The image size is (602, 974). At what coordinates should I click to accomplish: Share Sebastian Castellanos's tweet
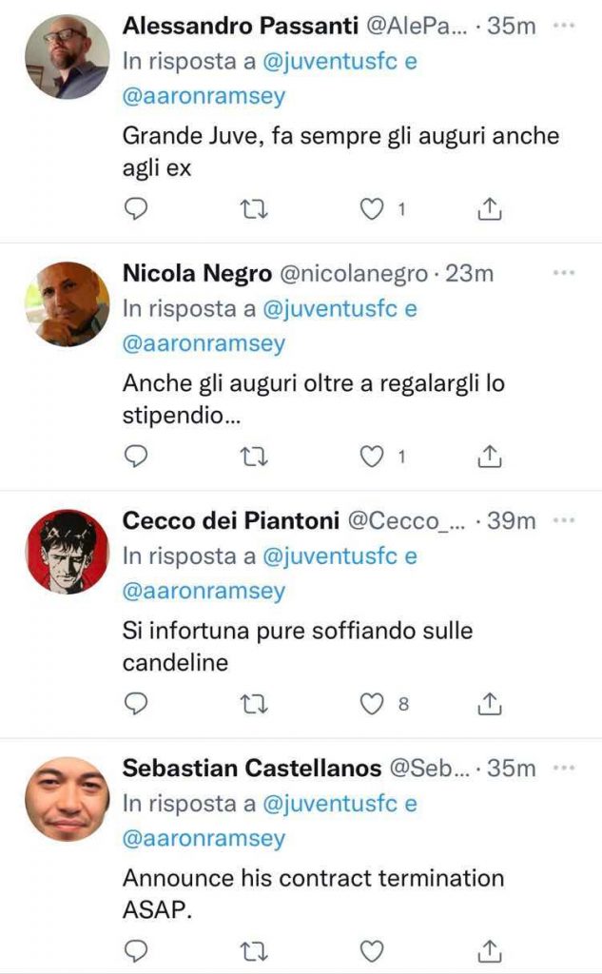click(489, 949)
